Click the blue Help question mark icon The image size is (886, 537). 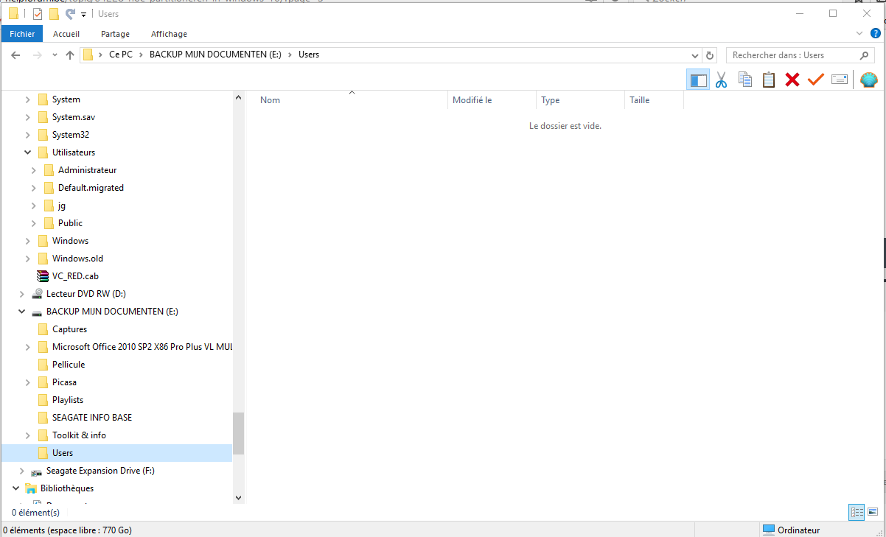[876, 33]
